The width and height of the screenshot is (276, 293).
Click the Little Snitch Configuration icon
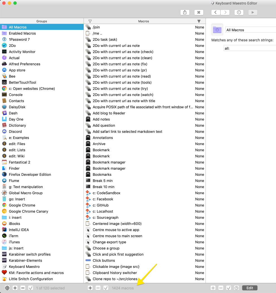click(x=4, y=279)
